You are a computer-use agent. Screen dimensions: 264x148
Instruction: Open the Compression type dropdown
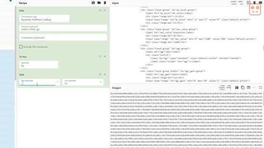44,18
